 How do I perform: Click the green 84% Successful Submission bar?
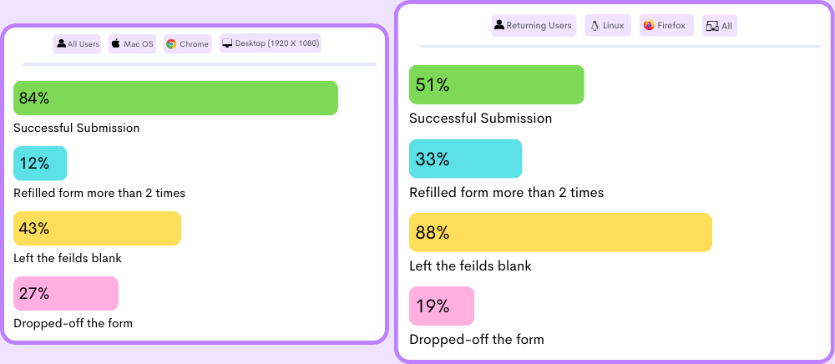pyautogui.click(x=175, y=98)
